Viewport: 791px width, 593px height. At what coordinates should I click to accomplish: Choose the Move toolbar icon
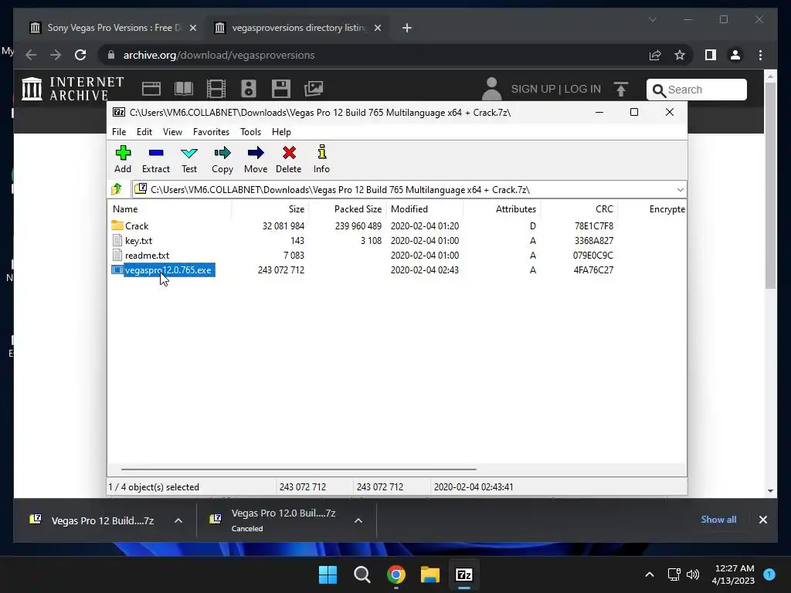pos(256,153)
